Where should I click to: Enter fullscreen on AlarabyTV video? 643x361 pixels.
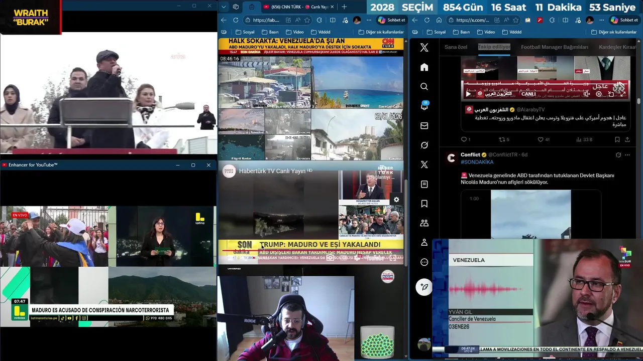pos(622,94)
